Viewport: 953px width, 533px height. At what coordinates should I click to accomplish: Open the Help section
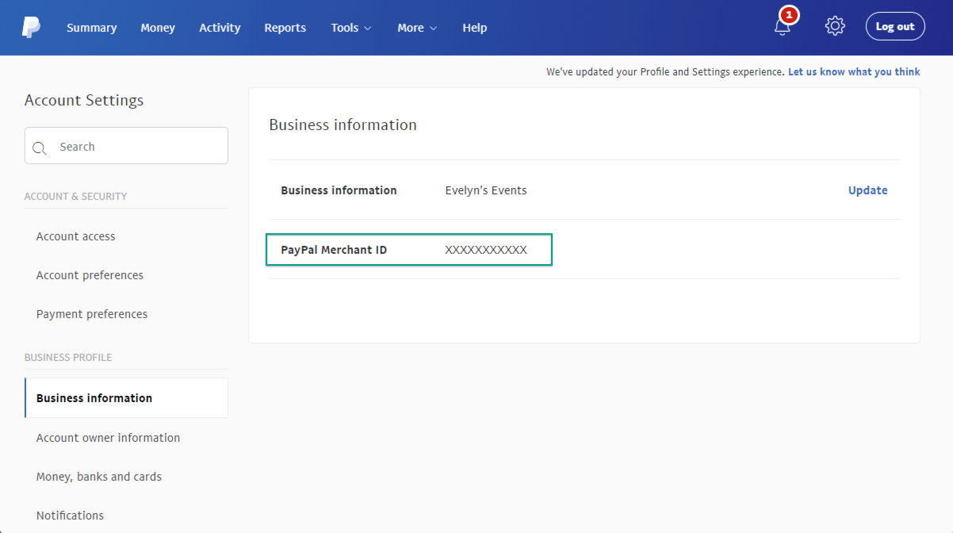click(474, 27)
